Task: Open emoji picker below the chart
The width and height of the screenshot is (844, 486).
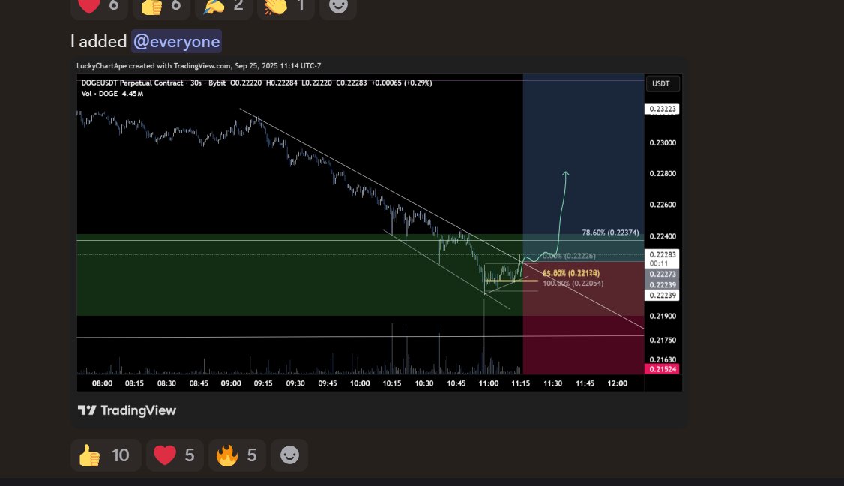Action: point(289,455)
